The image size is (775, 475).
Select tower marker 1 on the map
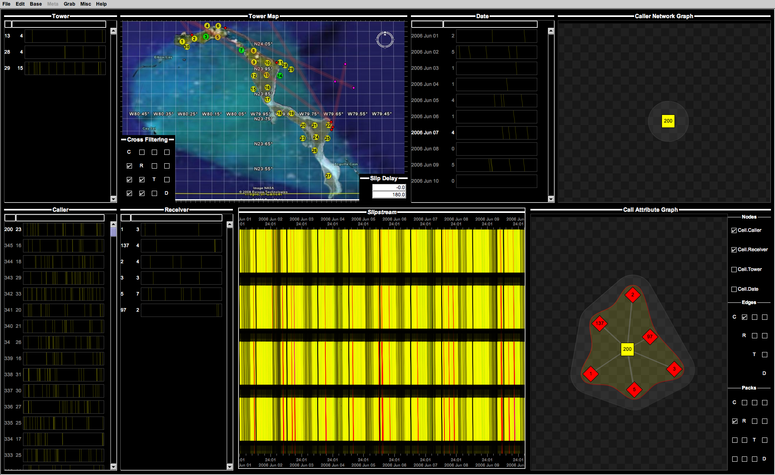point(182,42)
